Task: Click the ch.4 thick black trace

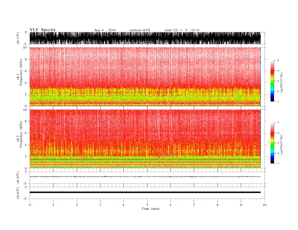Action: click(145, 192)
